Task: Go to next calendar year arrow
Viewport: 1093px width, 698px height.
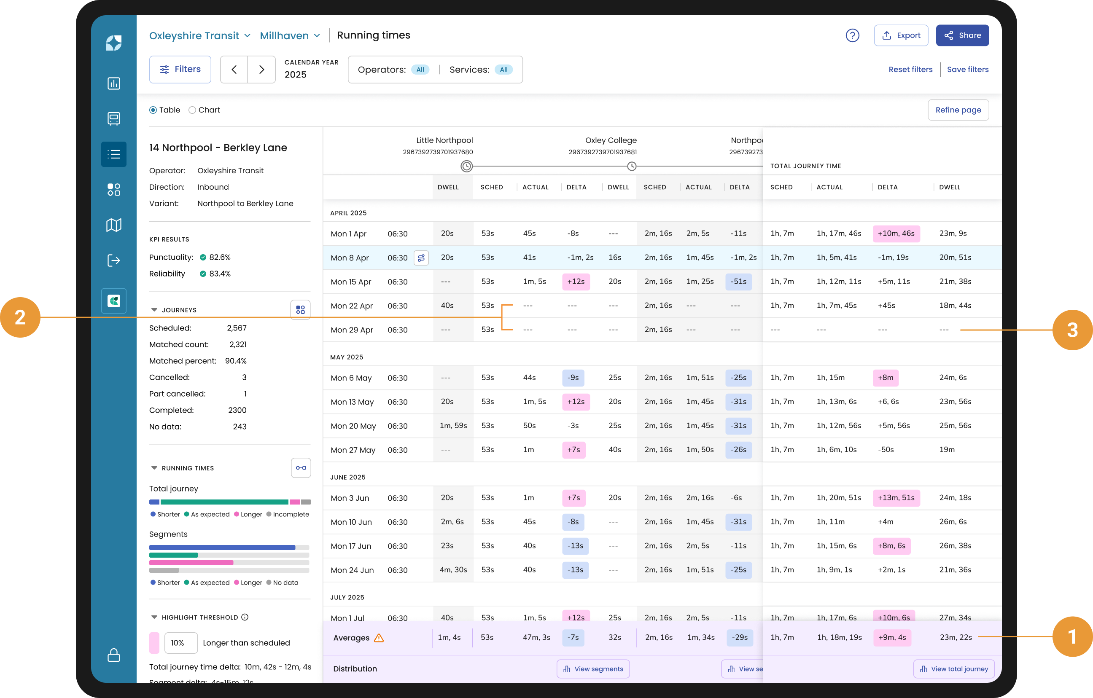Action: click(261, 70)
